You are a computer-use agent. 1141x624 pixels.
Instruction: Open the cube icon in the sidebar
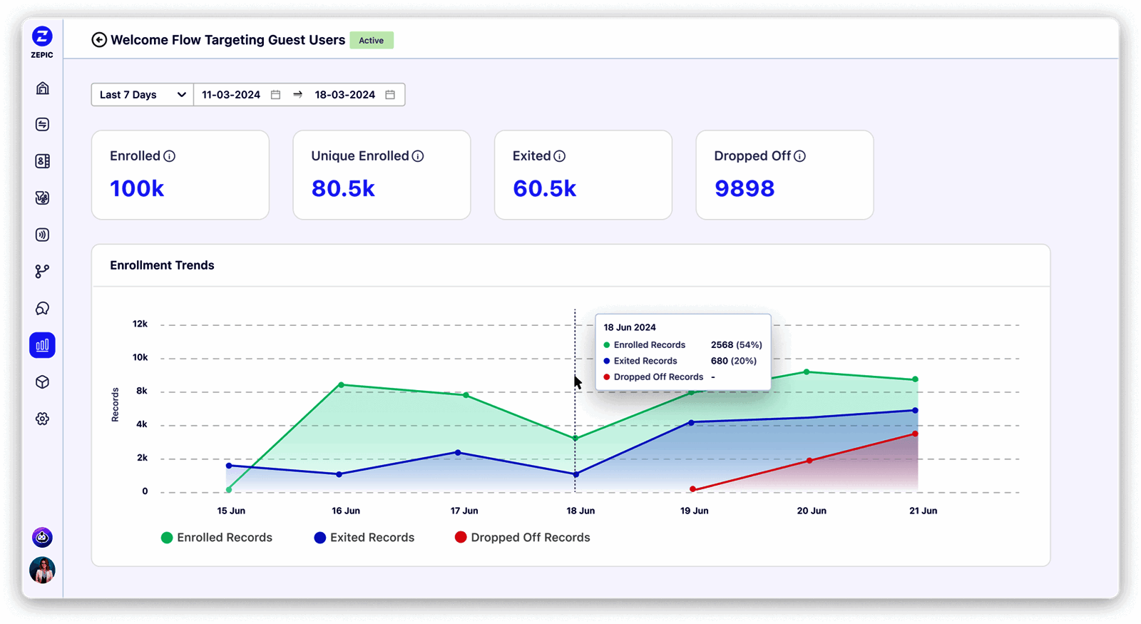tap(43, 382)
